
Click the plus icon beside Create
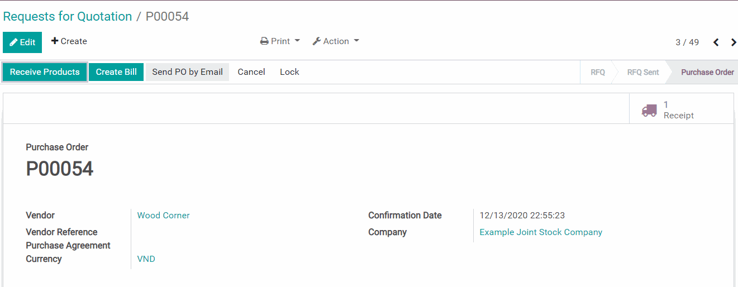[55, 41]
